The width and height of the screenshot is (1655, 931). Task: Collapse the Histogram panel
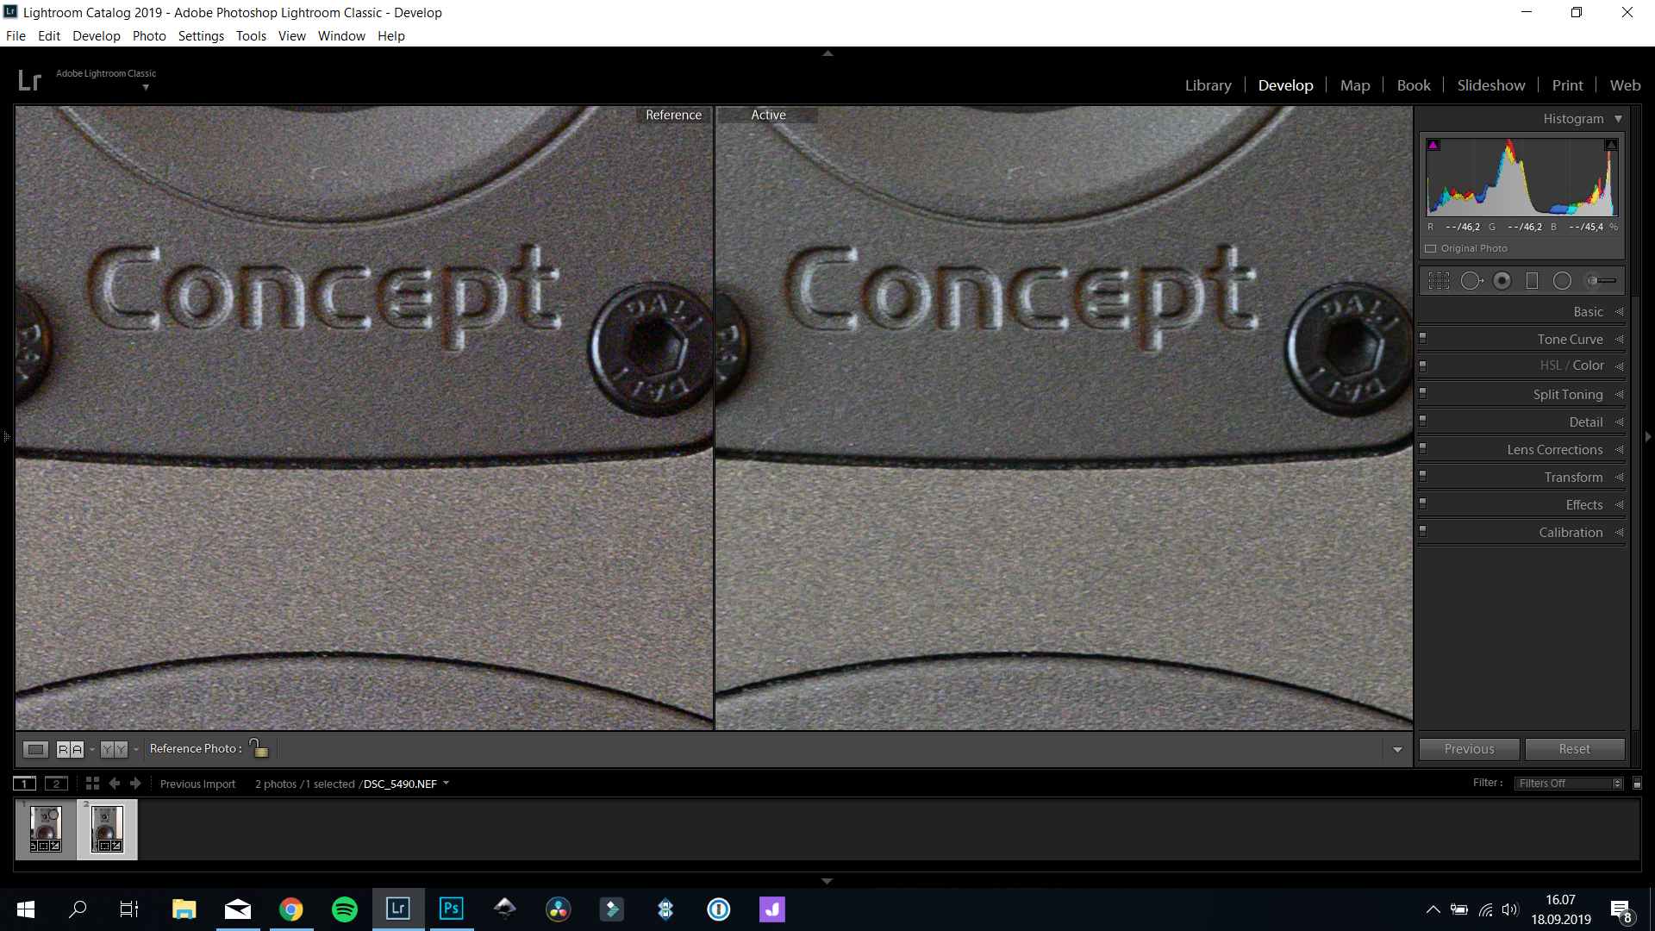click(x=1618, y=119)
